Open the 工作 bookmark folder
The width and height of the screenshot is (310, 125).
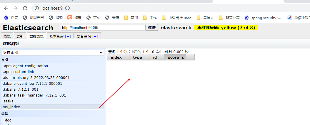pyautogui.click(x=150, y=18)
